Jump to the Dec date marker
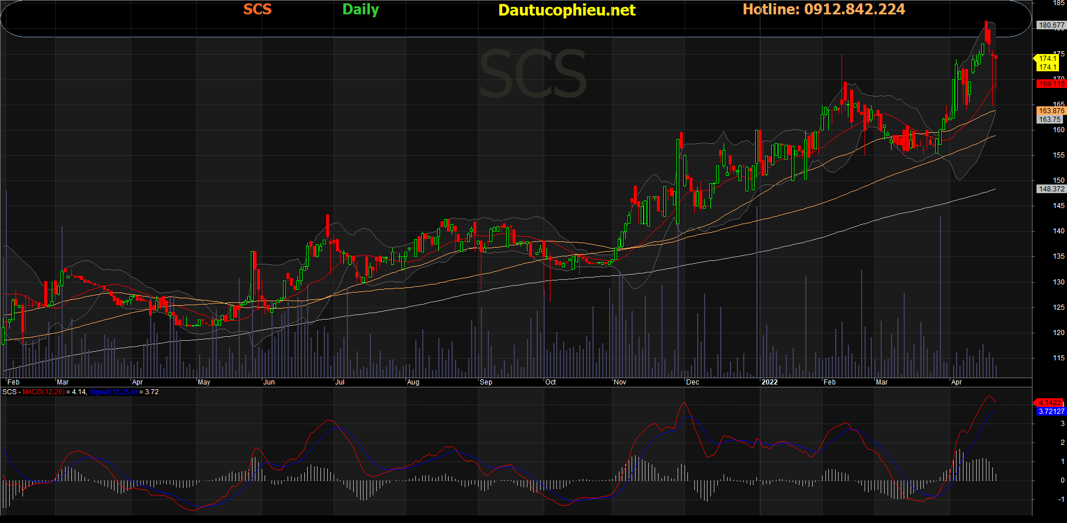The width and height of the screenshot is (1067, 523). (x=693, y=382)
